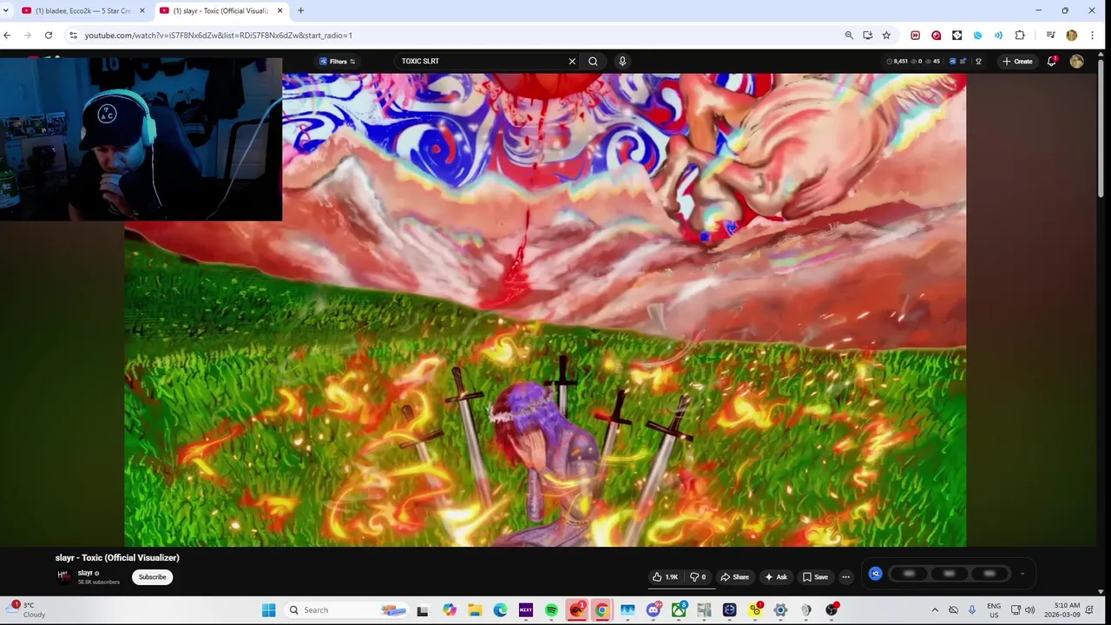The width and height of the screenshot is (1111, 625).
Task: Click the slayr Toxic visualizer video player
Action: tap(545, 310)
